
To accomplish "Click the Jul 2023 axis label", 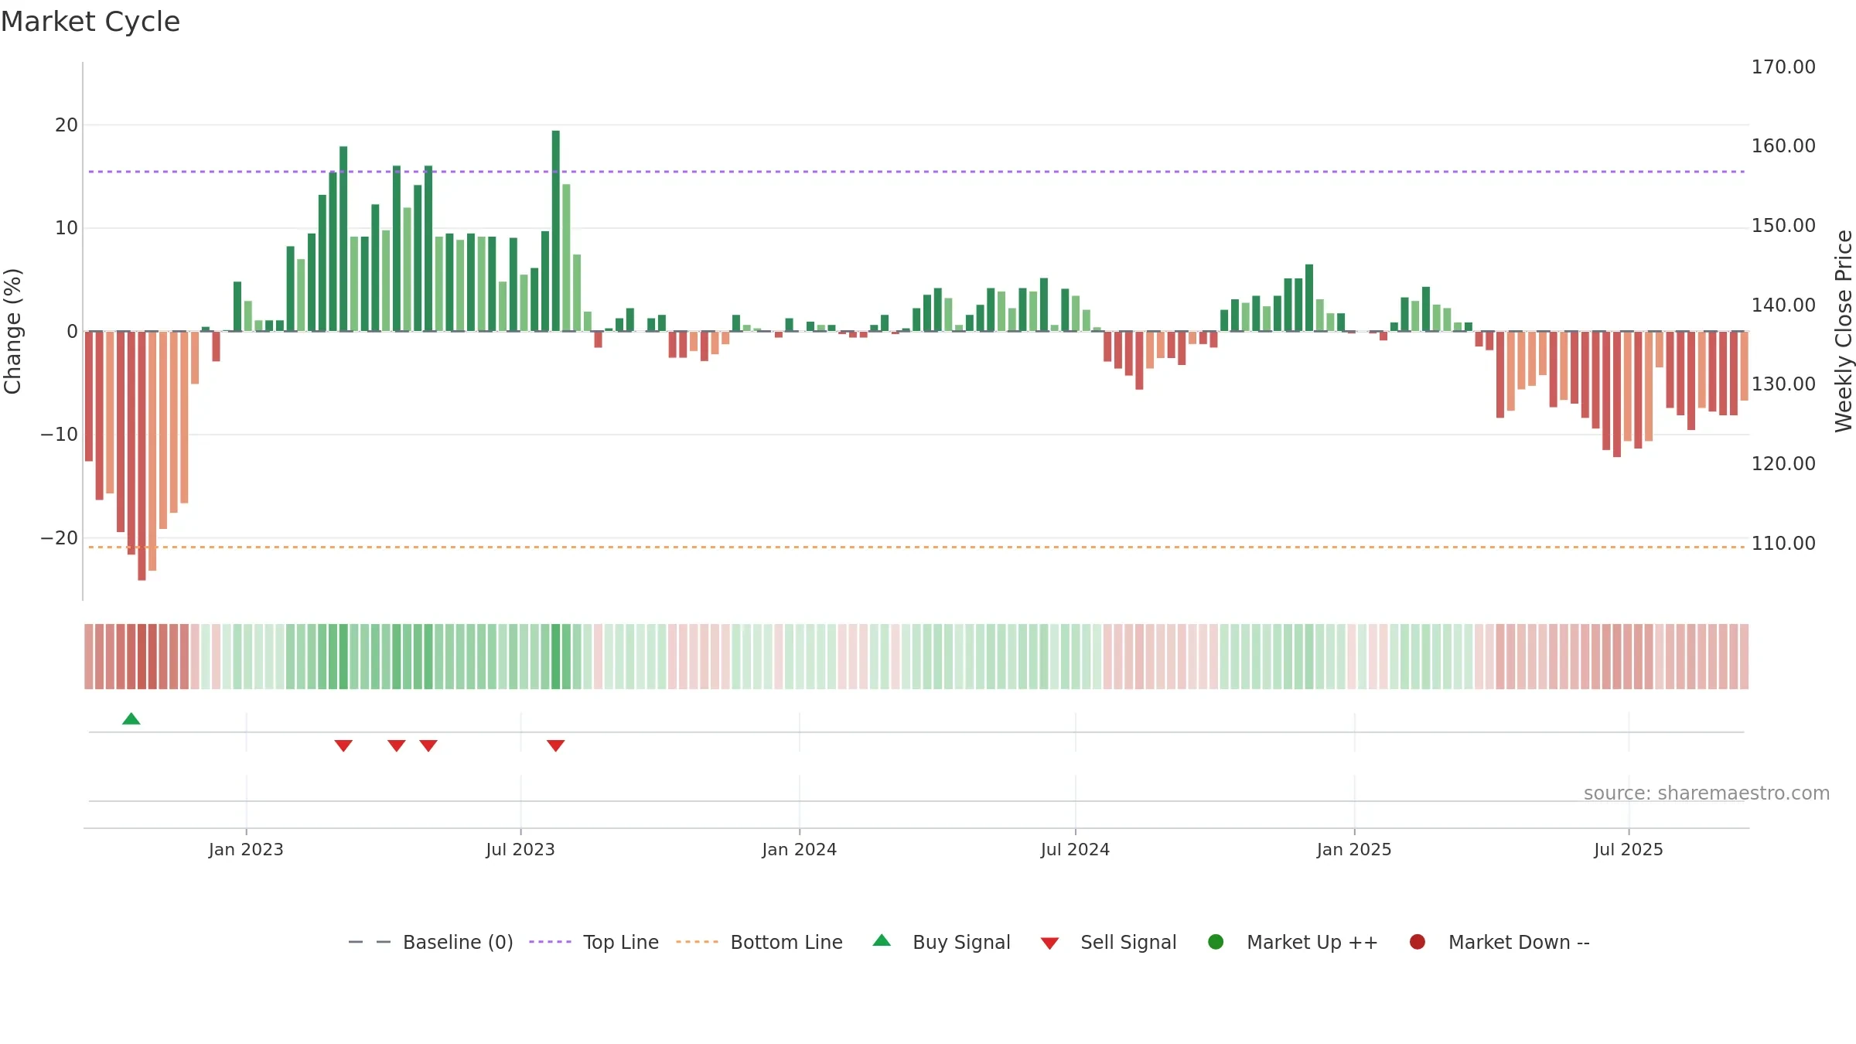I will click(520, 850).
